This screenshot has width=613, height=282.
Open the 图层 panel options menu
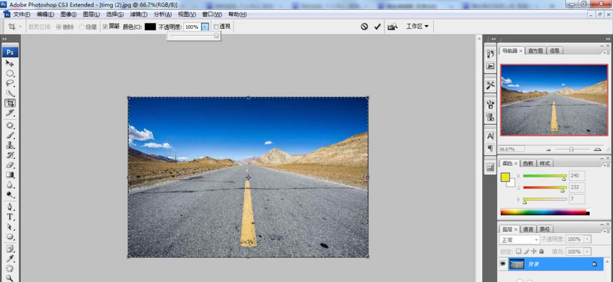[x=607, y=231]
